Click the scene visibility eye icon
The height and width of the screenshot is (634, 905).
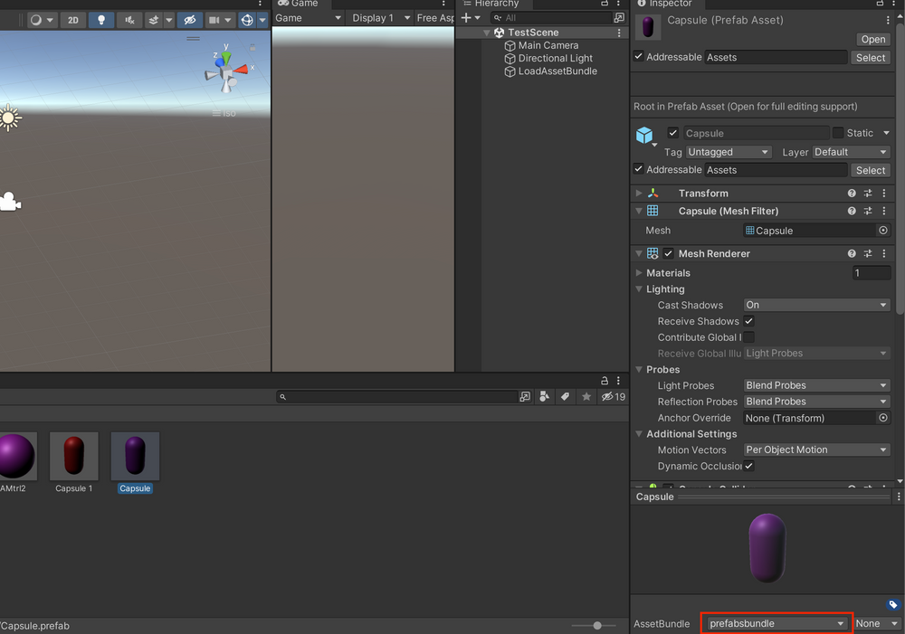188,20
